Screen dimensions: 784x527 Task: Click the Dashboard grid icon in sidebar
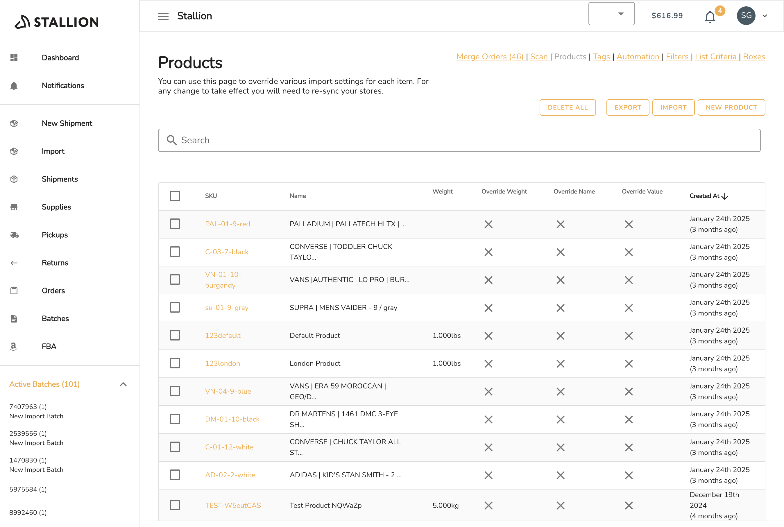tap(14, 58)
